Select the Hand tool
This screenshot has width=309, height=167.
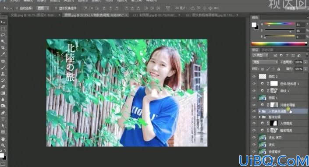click(3, 139)
